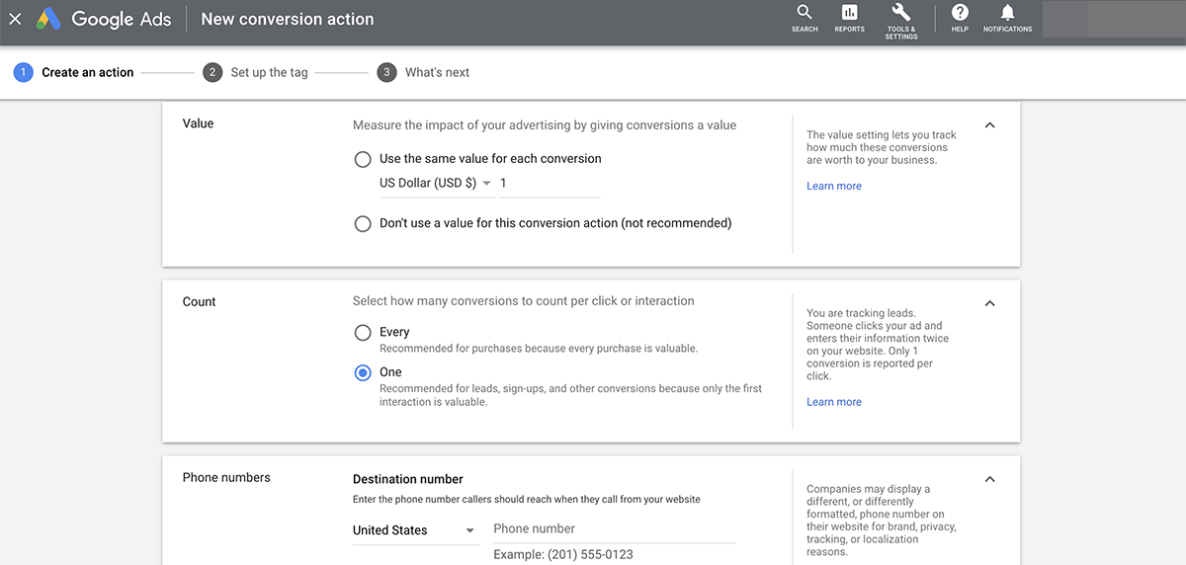Select Use the same value for each conversion

363,159
